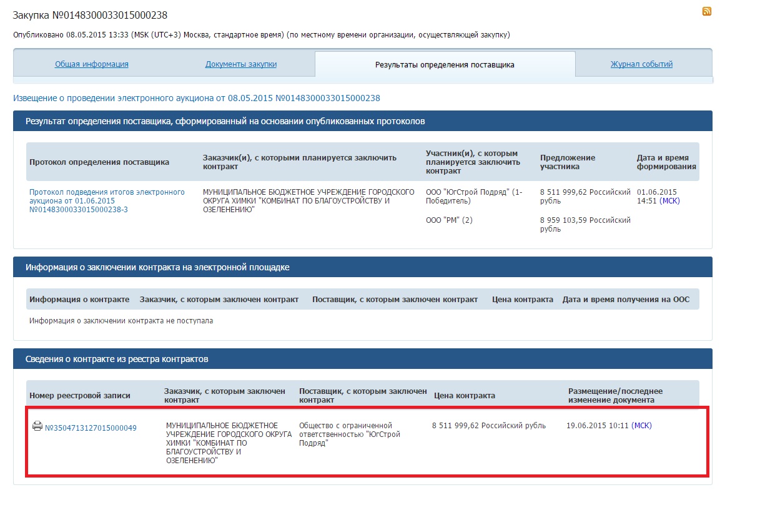Open the Документы закупки tab
Image resolution: width=760 pixels, height=505 pixels.
pyautogui.click(x=241, y=64)
